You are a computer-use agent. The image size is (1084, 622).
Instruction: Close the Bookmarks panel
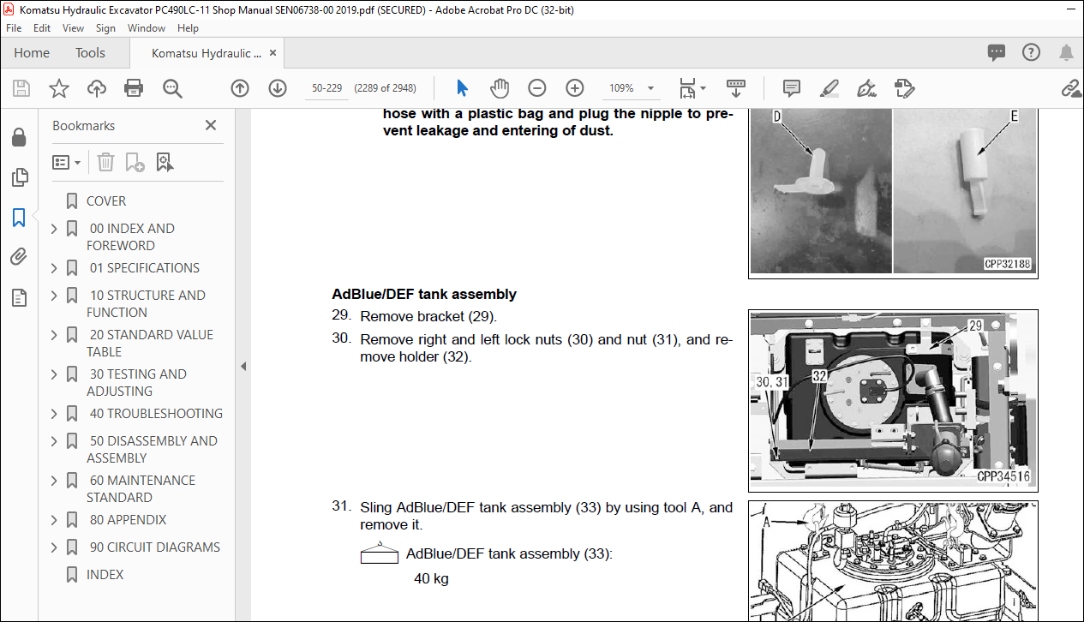point(211,125)
